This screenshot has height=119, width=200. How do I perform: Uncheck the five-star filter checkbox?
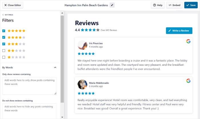tap(4, 31)
